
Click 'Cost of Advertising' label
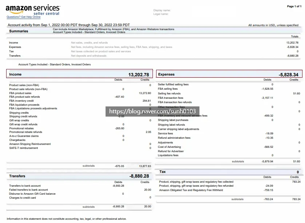(169, 147)
